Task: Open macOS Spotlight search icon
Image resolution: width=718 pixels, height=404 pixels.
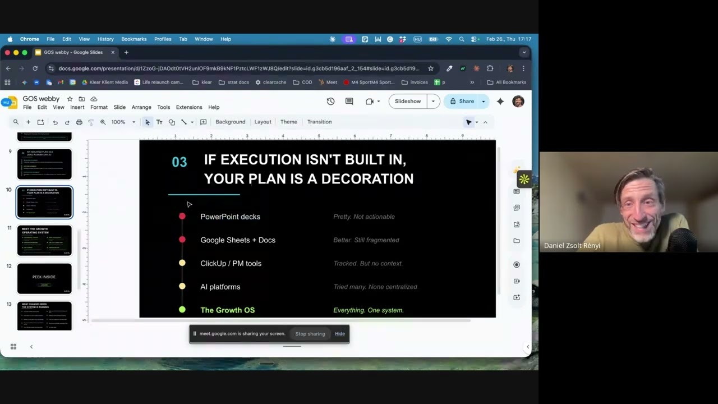Action: click(x=462, y=39)
